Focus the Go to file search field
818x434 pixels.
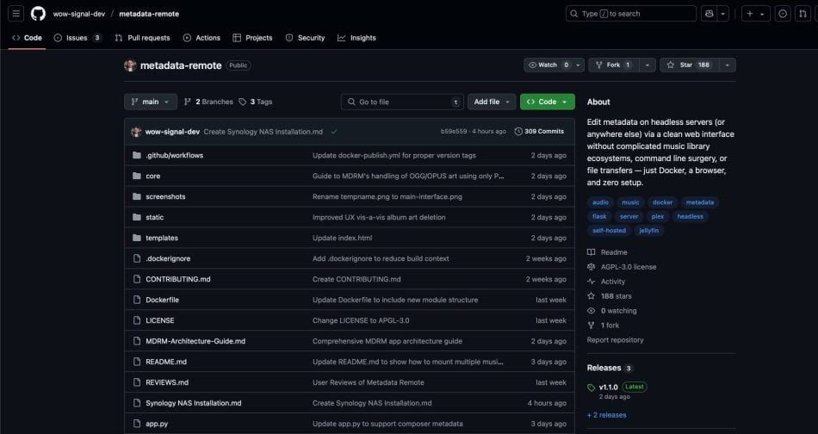coord(402,102)
